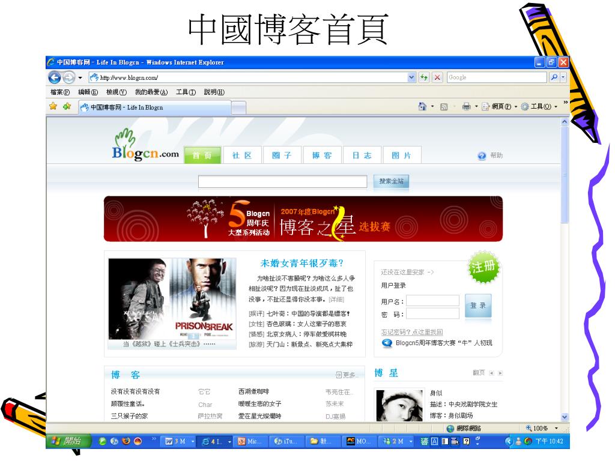Click the 密码 password field
The width and height of the screenshot is (615, 461).
(432, 313)
